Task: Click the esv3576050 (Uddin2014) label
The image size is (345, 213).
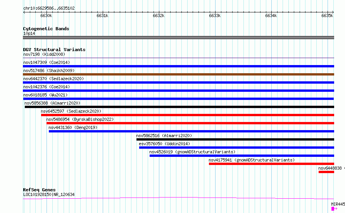Action: pos(164,144)
